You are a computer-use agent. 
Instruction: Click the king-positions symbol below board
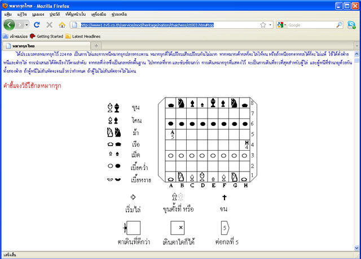pyautogui.click(x=178, y=197)
